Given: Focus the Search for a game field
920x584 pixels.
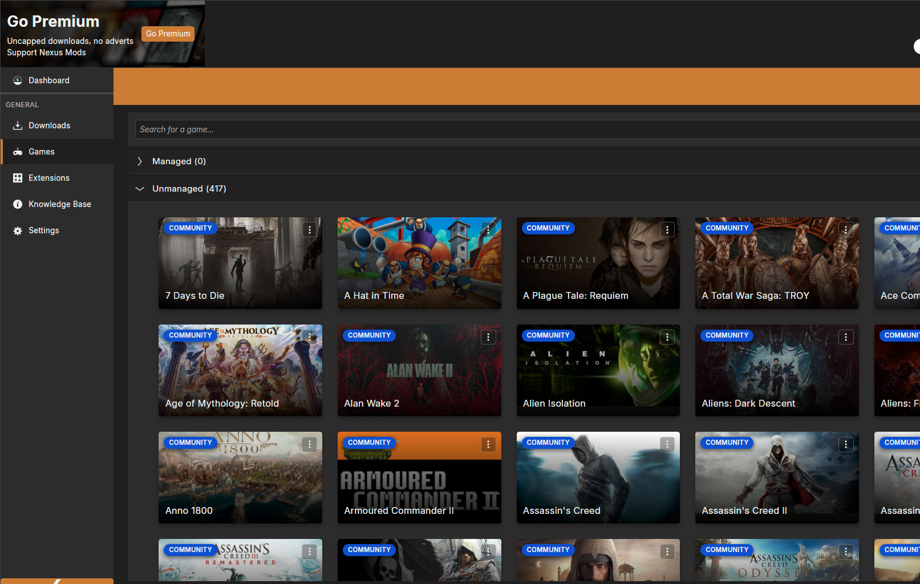Looking at the screenshot, I should point(528,129).
